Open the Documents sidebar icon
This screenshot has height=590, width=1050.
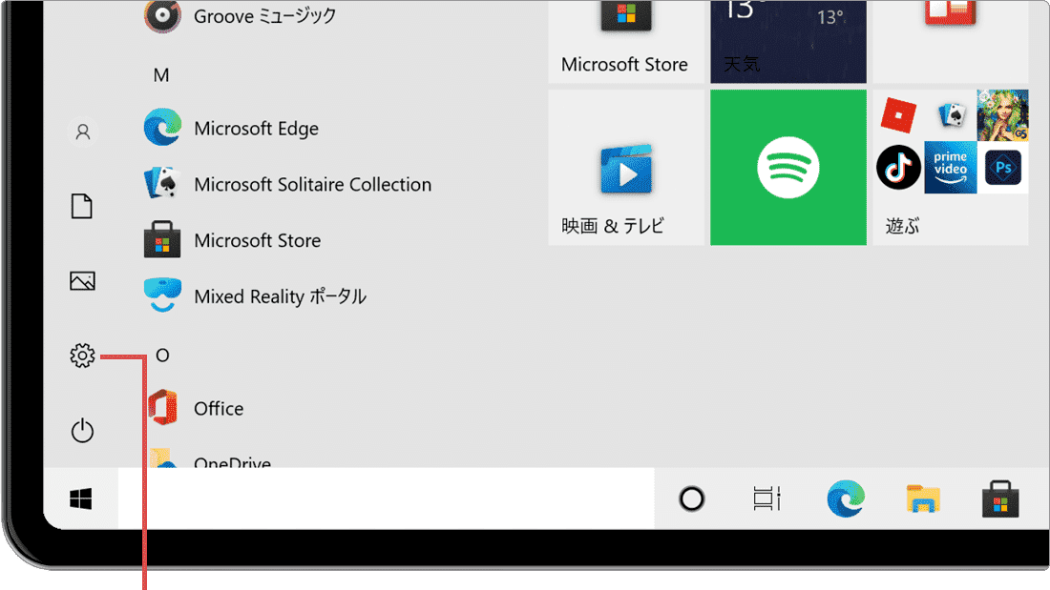click(x=82, y=206)
